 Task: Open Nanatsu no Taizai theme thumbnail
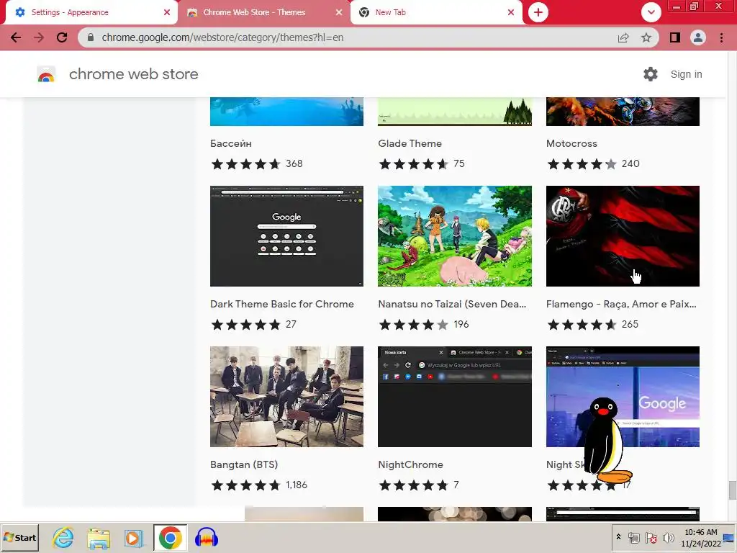[455, 236]
